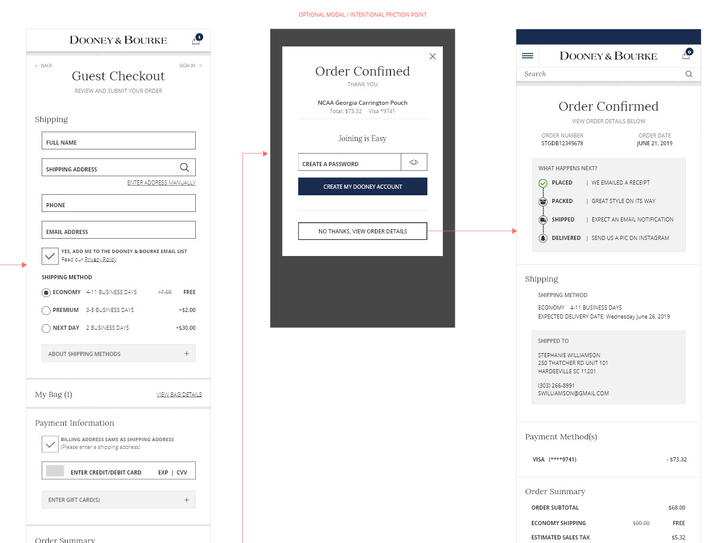Screen dimensions: 725x543
Task: Open shopping bag icon in Order Confirmed page header
Action: point(686,55)
